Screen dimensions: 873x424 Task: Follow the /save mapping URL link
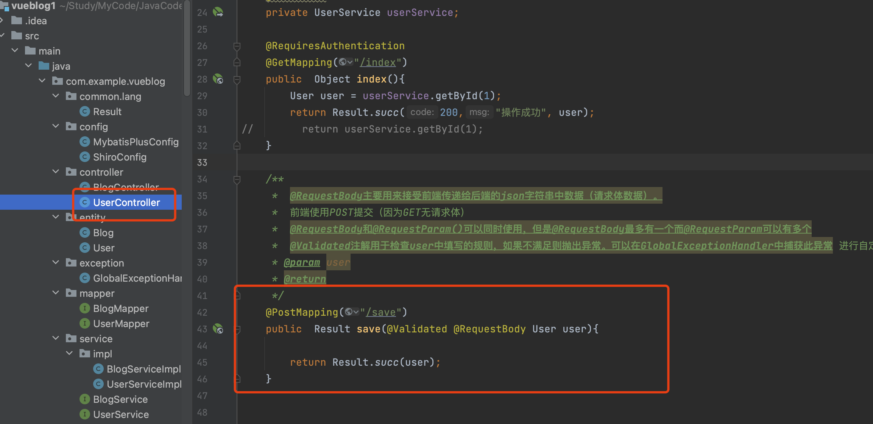click(x=381, y=312)
